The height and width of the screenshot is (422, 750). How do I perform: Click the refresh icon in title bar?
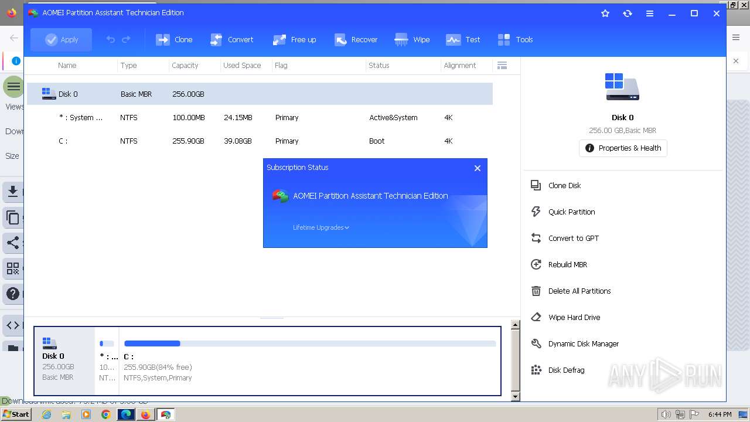[628, 13]
